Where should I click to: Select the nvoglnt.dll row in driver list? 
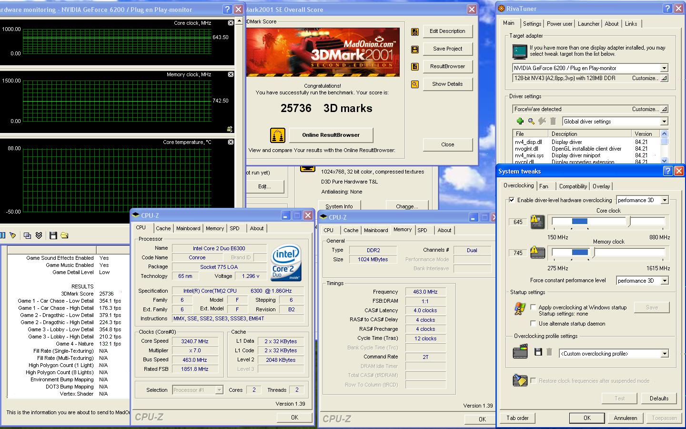[586, 149]
